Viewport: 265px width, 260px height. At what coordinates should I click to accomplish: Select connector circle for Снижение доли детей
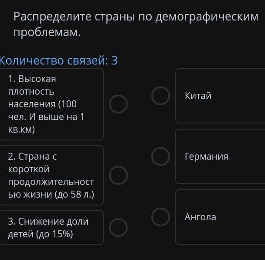pyautogui.click(x=118, y=227)
